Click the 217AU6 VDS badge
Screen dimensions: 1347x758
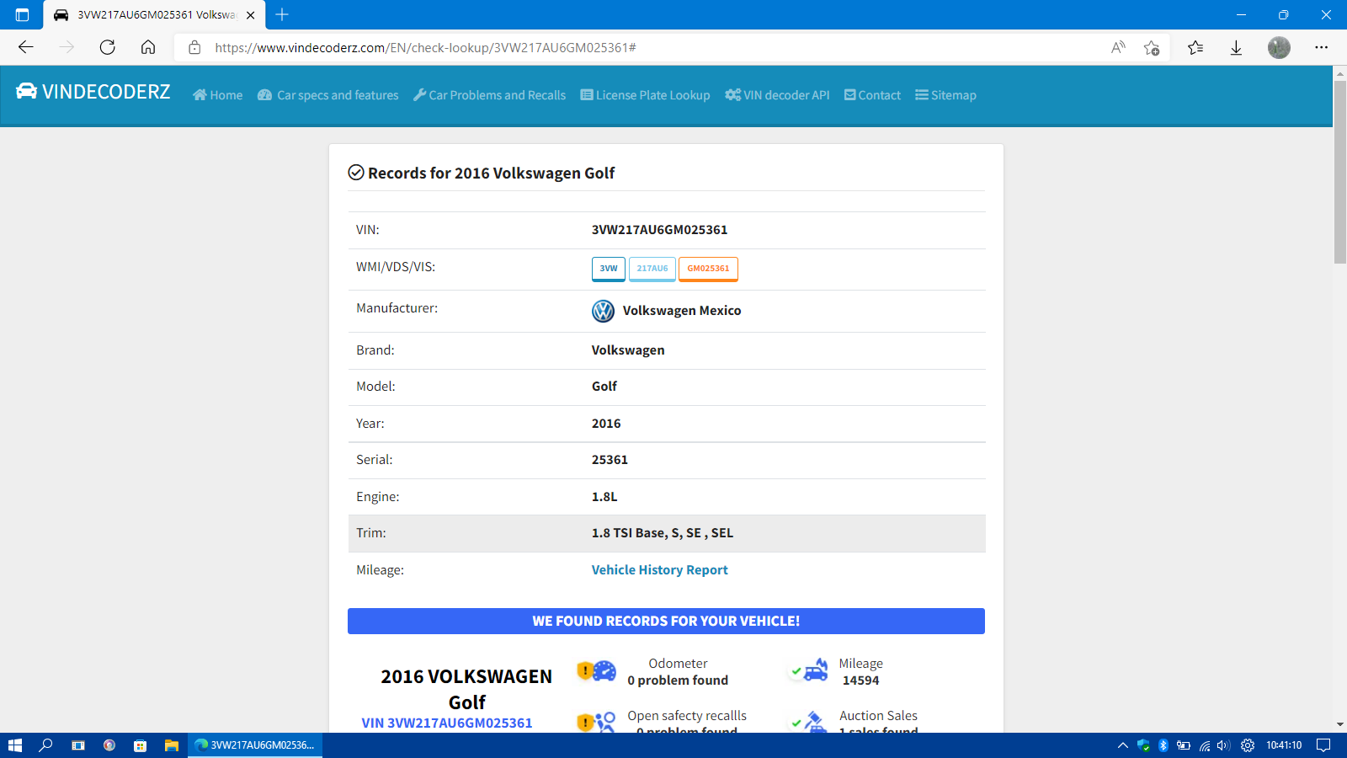652,269
